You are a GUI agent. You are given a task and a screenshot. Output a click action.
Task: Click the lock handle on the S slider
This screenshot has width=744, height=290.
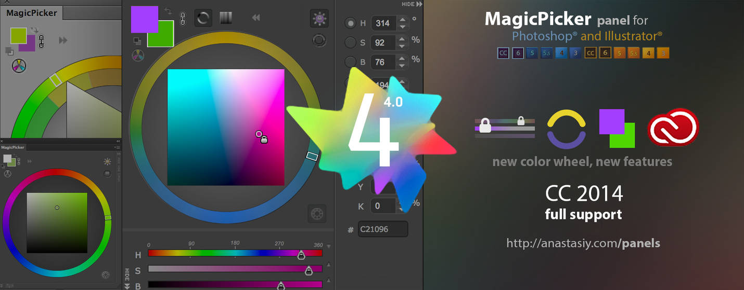[x=309, y=270]
